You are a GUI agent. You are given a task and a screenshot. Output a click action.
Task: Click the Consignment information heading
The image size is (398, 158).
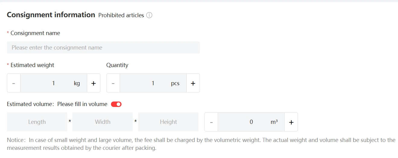51,15
